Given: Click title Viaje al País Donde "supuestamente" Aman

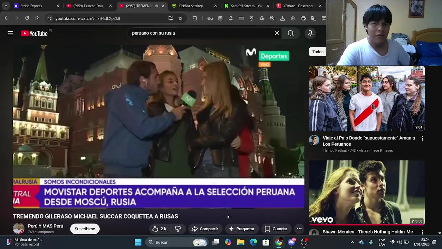Looking at the screenshot, I should 369,141.
